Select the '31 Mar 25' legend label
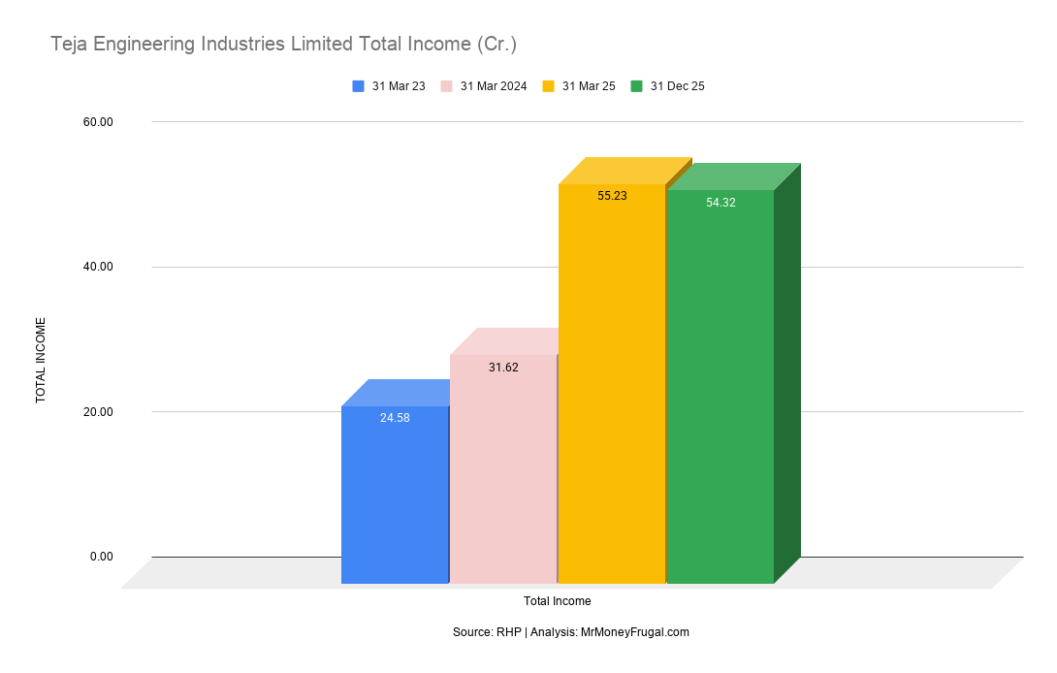 coord(589,86)
